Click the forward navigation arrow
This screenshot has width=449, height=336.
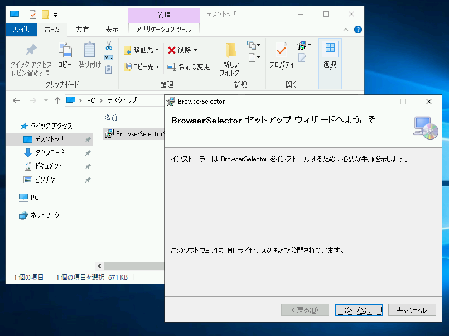coord(33,100)
